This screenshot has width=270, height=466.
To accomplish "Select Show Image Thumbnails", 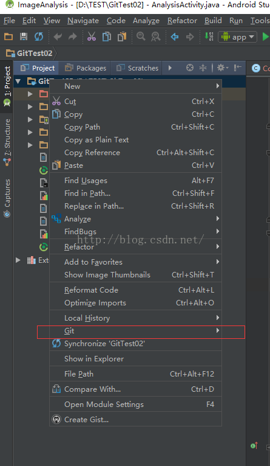I will [135, 274].
